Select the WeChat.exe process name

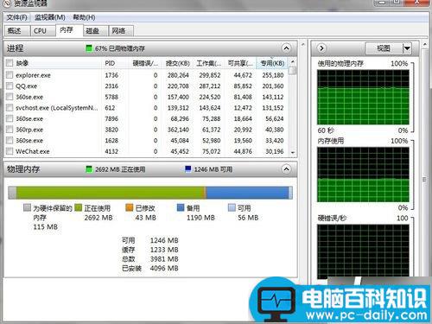coord(33,151)
